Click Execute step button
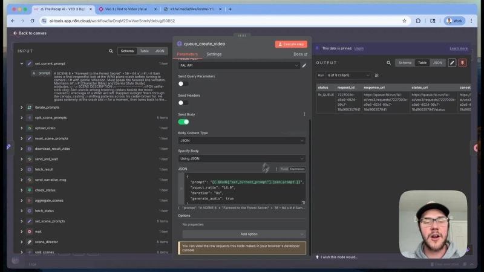The height and width of the screenshot is (272, 484). click(291, 44)
